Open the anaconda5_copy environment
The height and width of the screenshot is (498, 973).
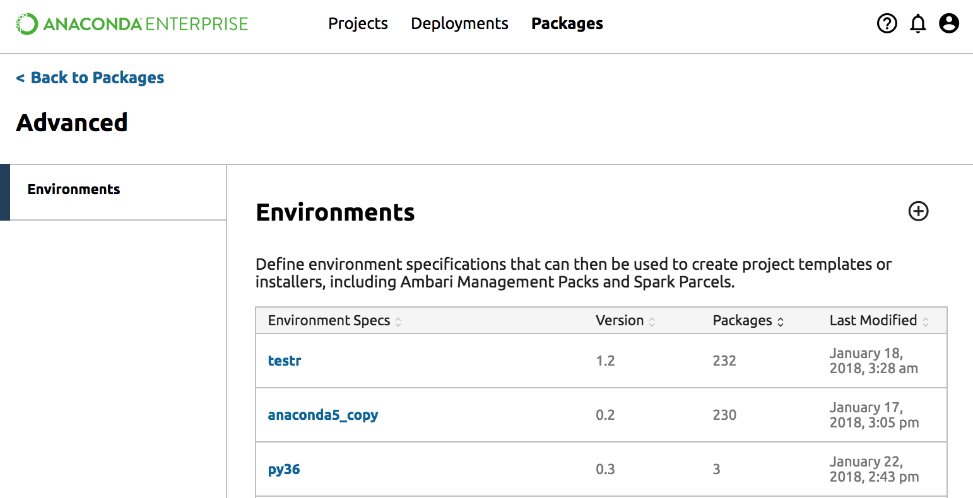click(x=323, y=415)
